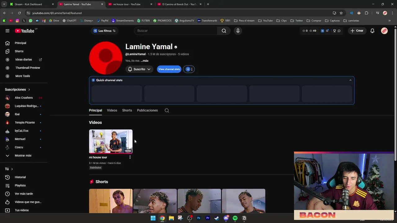The height and width of the screenshot is (223, 397).
Task: Search within the channel magnifier icon
Action: click(167, 110)
